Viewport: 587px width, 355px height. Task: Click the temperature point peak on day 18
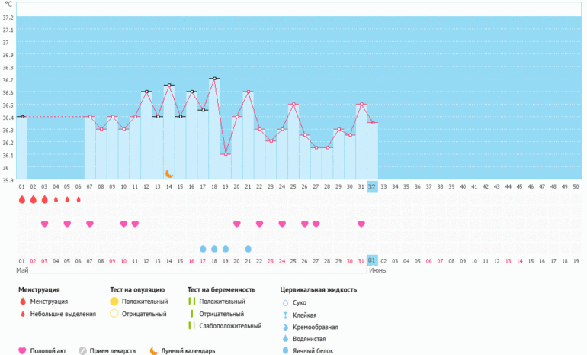[x=214, y=78]
